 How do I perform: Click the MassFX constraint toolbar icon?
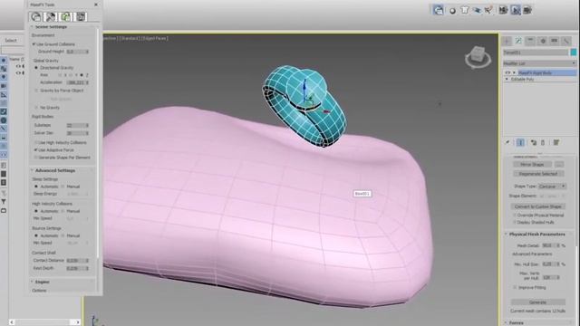tap(477, 10)
